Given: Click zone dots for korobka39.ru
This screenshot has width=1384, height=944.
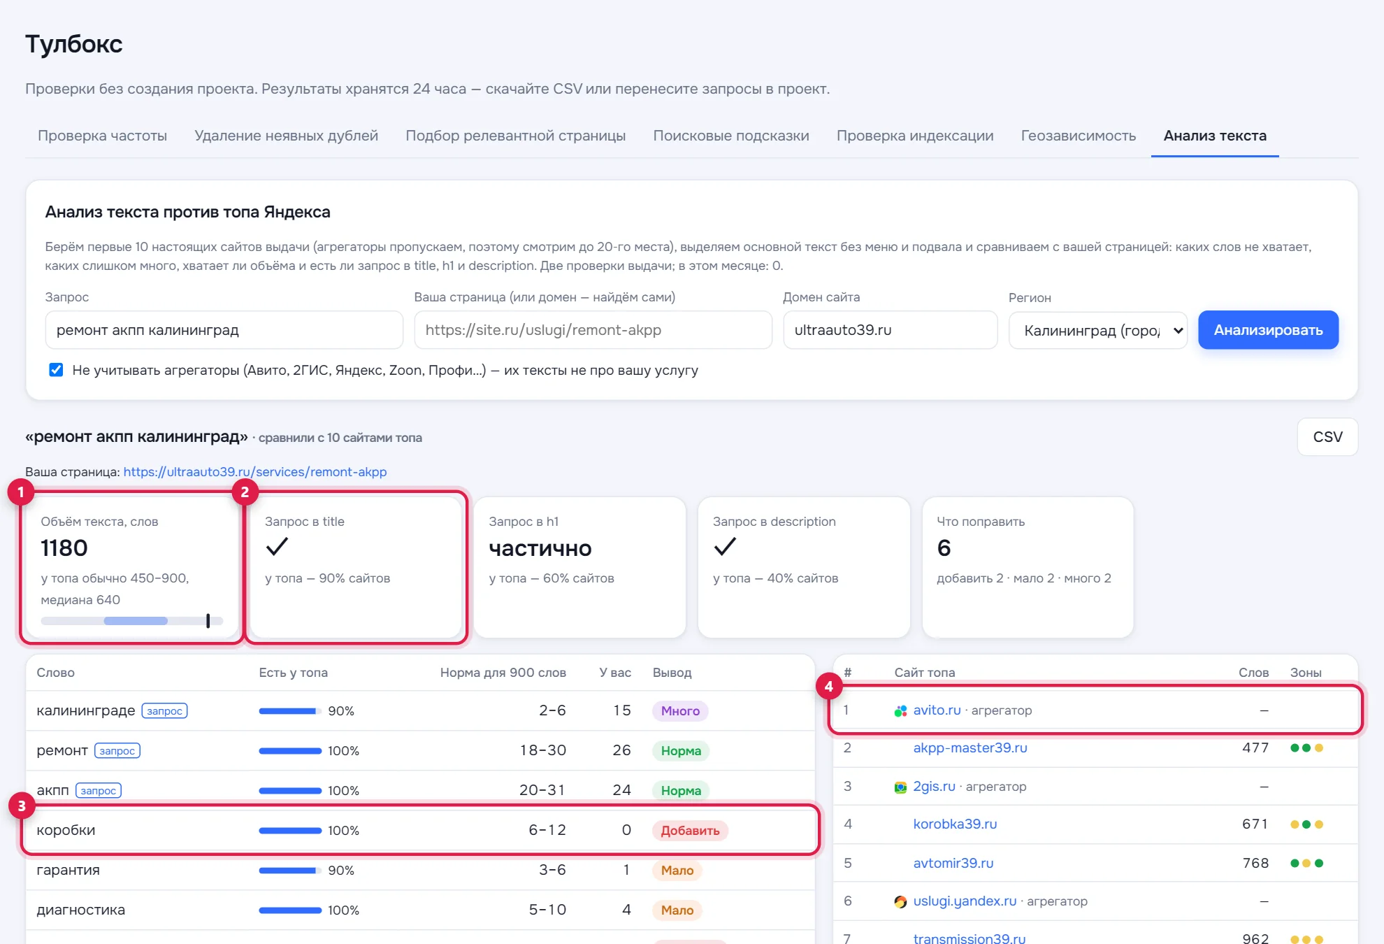Looking at the screenshot, I should coord(1306,824).
